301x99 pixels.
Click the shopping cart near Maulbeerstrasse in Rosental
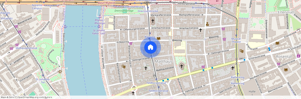278,64
